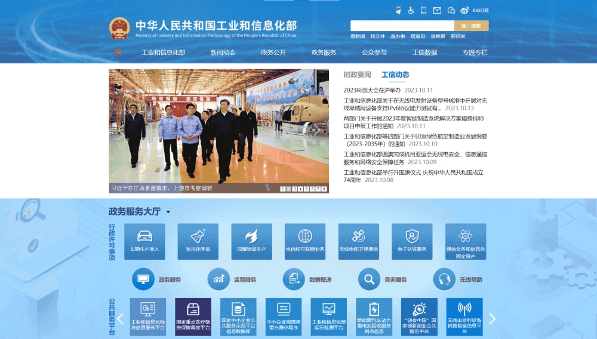Select the 查询服务 magnifier icon
This screenshot has height=339, width=597.
369,279
